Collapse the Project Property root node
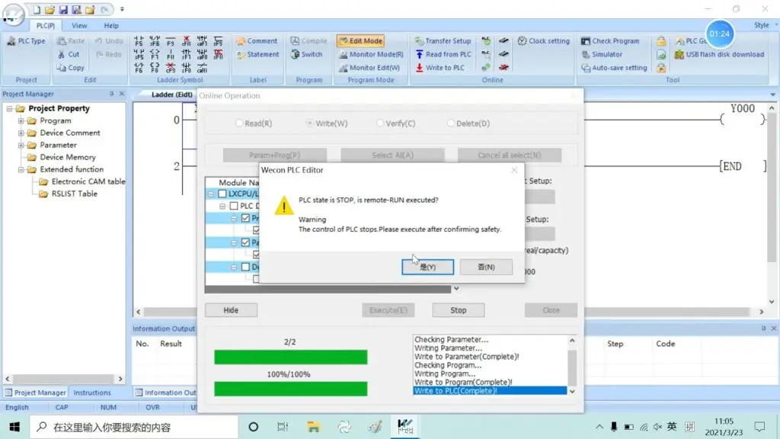This screenshot has width=780, height=439. pyautogui.click(x=9, y=108)
